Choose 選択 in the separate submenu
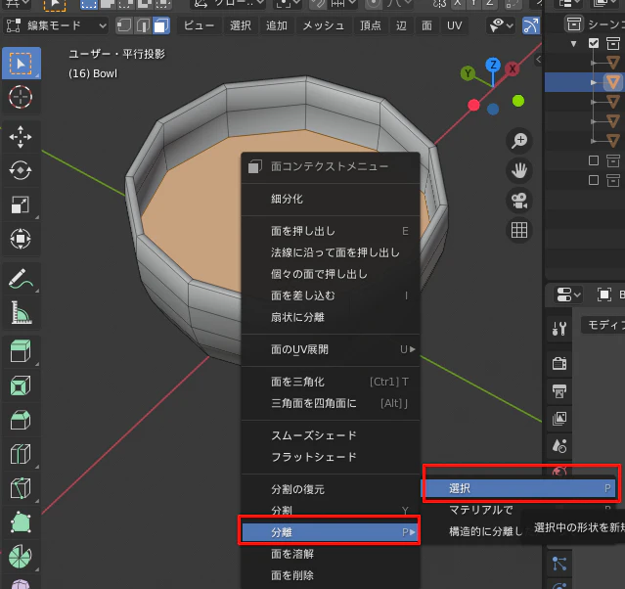Image resolution: width=625 pixels, height=589 pixels. coord(519,488)
